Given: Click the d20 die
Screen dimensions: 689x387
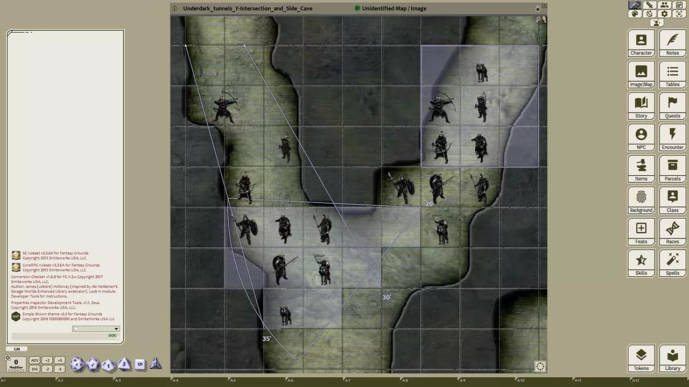Looking at the screenshot, I should tap(77, 364).
